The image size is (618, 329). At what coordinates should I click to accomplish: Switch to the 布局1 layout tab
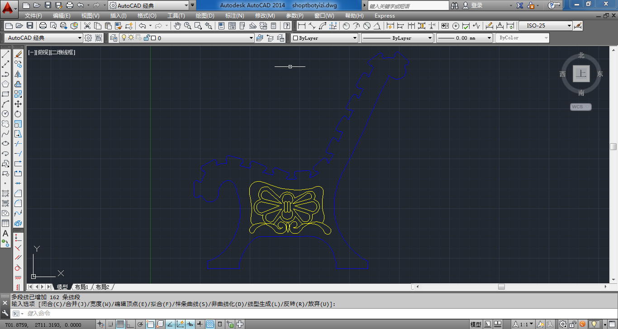81,287
